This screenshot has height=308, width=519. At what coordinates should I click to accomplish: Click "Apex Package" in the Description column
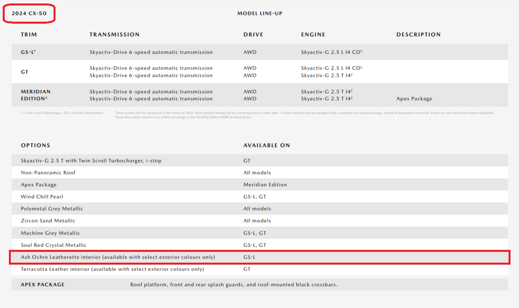click(x=414, y=99)
